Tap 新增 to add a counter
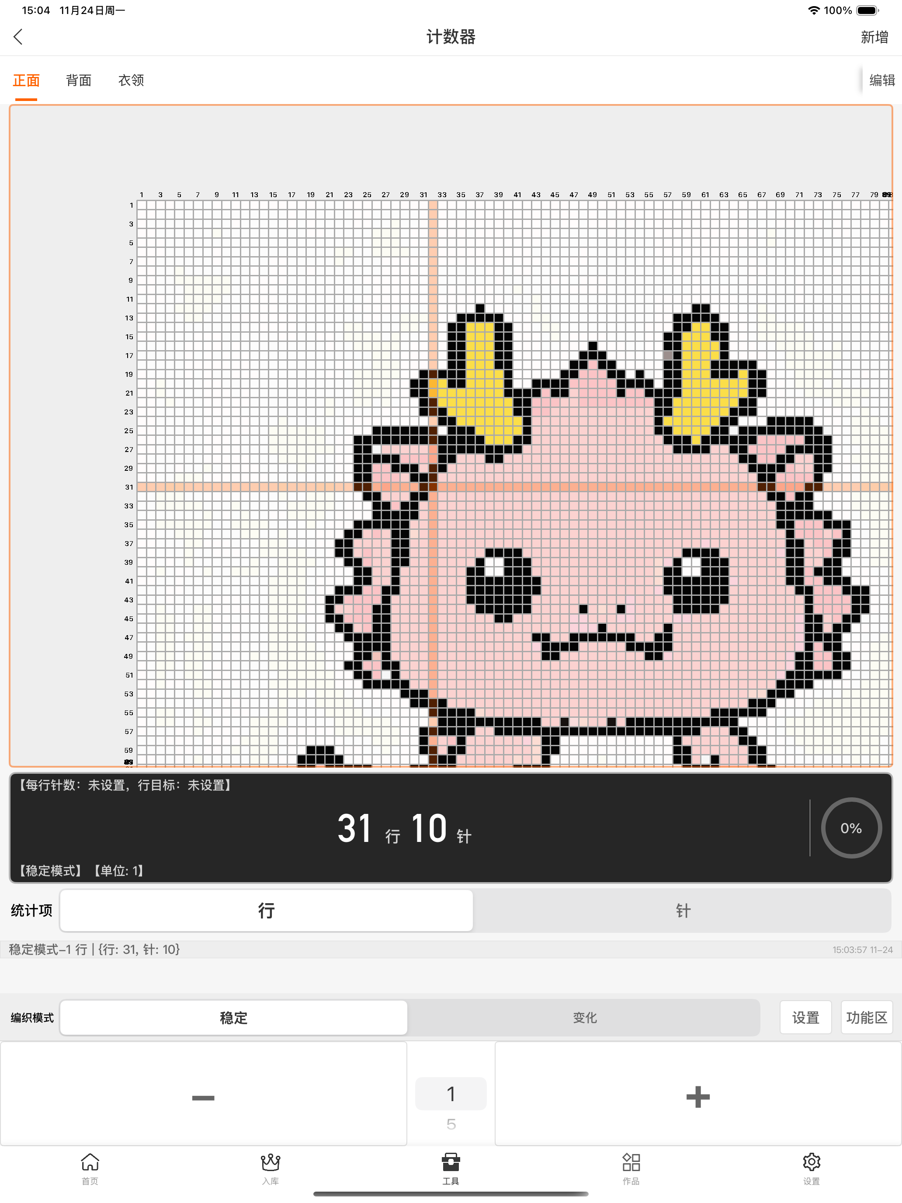The height and width of the screenshot is (1203, 902). coord(874,37)
